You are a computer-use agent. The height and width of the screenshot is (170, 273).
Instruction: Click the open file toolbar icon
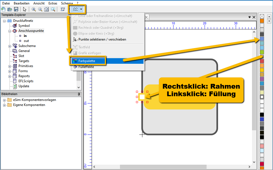pyautogui.click(x=10, y=9)
